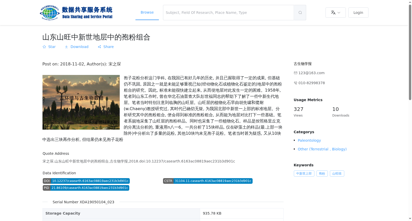Click the 327 Views metric
This screenshot has height=221, width=412.
point(298,112)
